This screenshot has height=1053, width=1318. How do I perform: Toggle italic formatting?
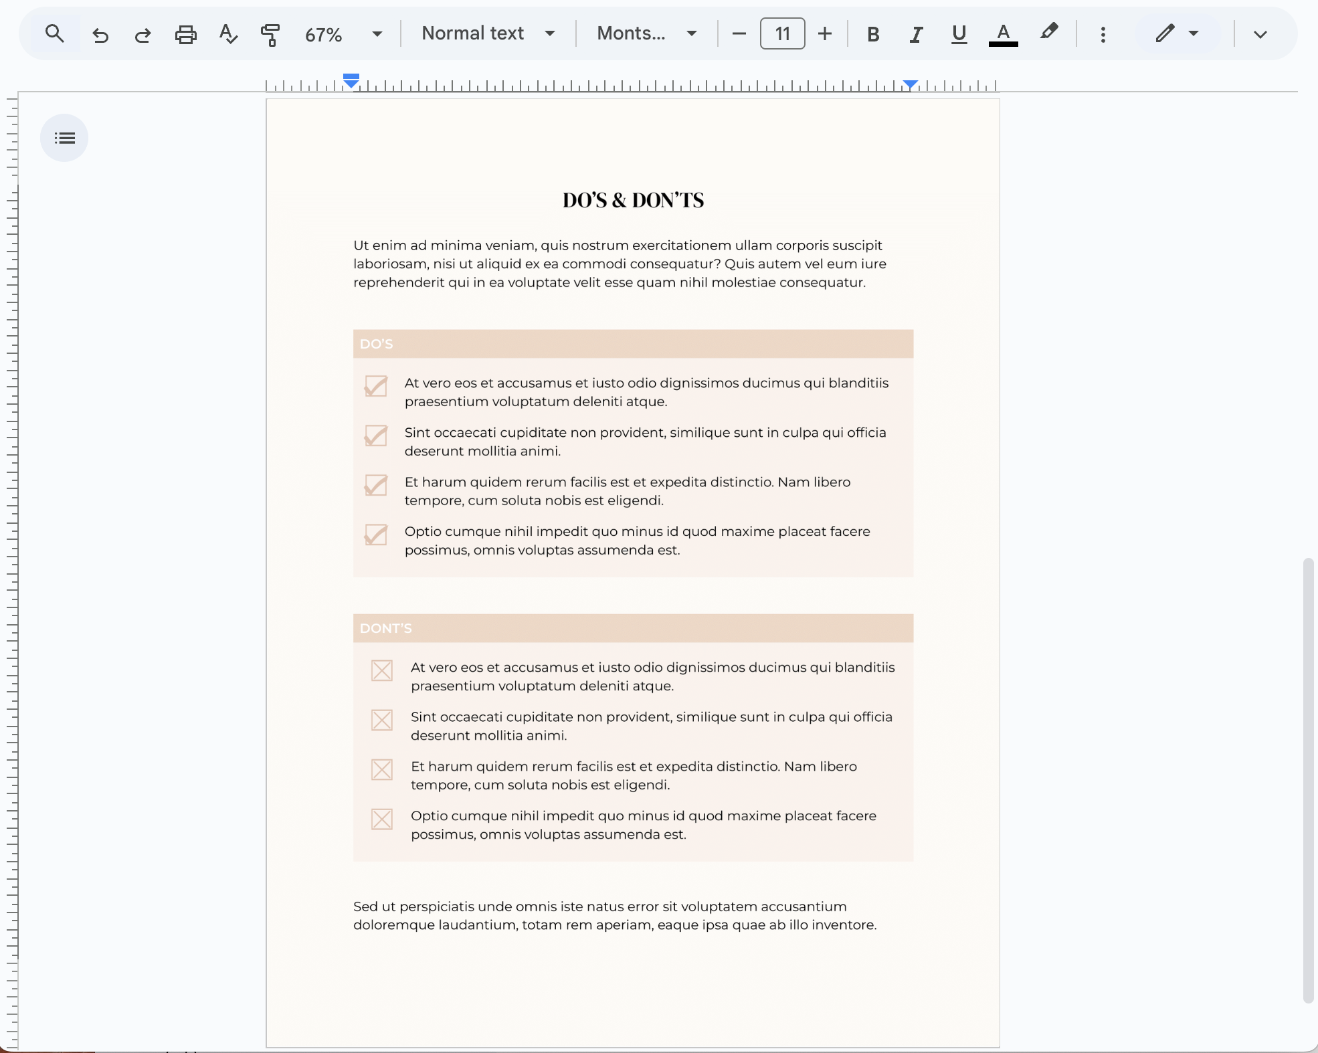(x=916, y=34)
